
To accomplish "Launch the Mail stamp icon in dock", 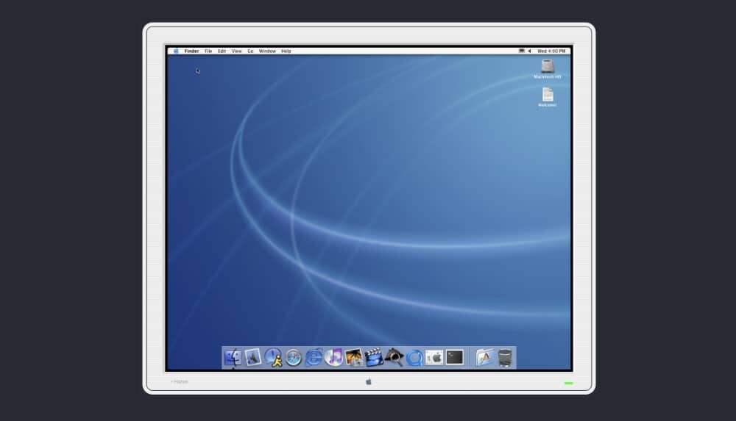I will click(x=253, y=358).
